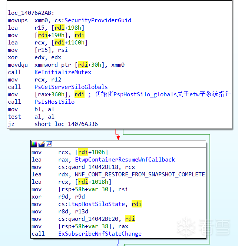The width and height of the screenshot is (238, 246).
Task: Click the test al, al instruction
Action: 31,117
